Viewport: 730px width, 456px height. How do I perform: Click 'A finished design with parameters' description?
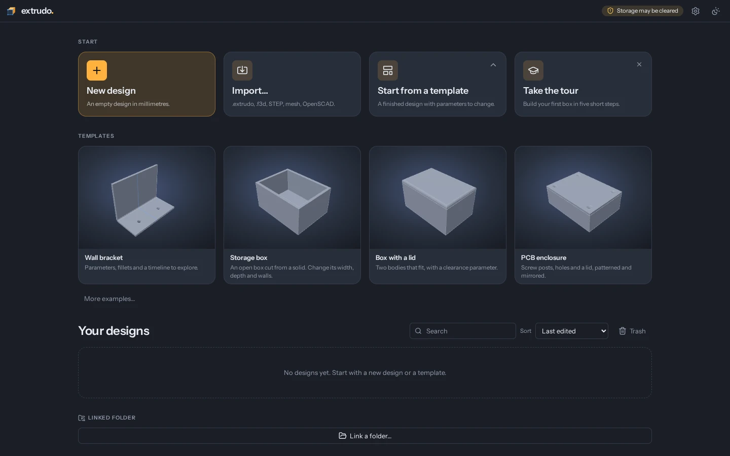pyautogui.click(x=436, y=104)
